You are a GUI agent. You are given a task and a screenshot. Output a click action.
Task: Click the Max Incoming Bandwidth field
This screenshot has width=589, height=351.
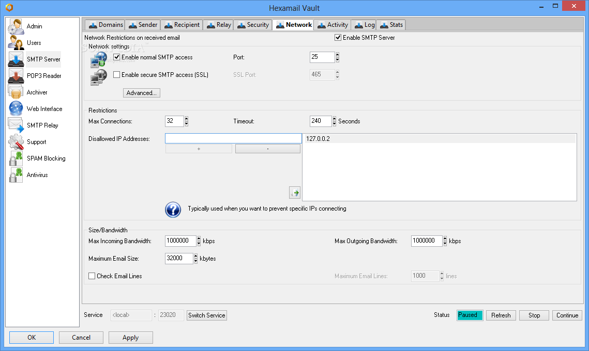coord(180,241)
